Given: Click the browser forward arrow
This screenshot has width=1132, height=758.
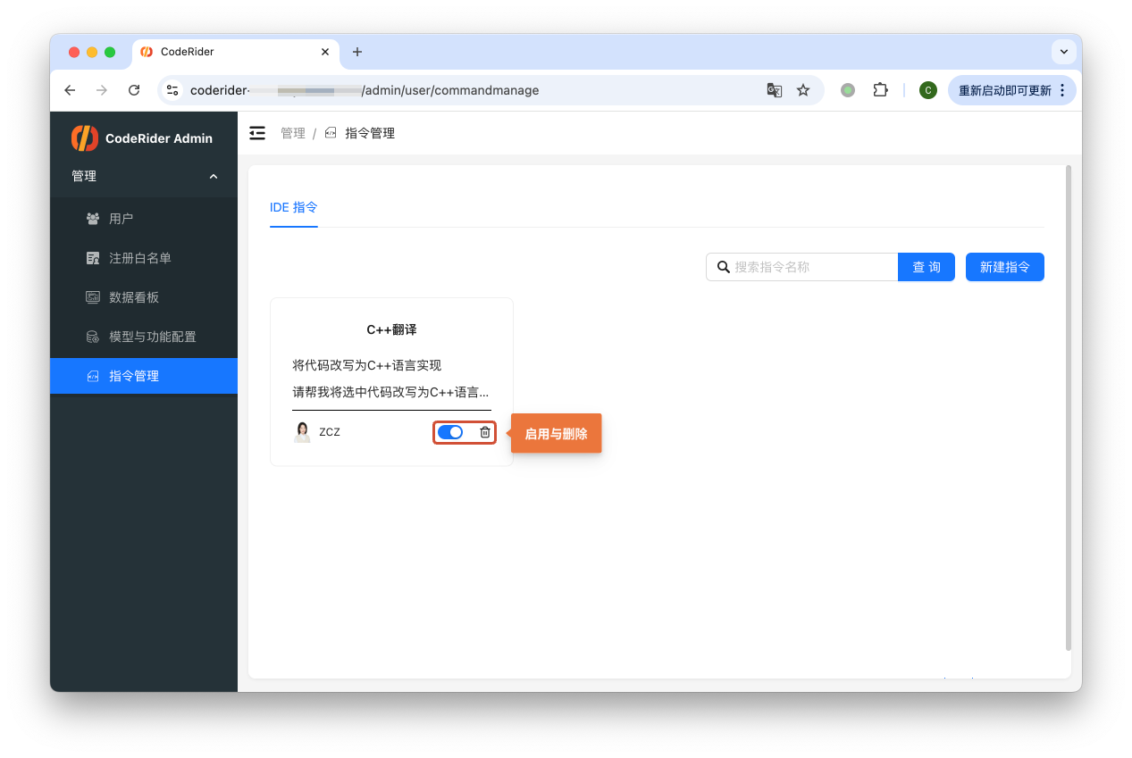Looking at the screenshot, I should click(102, 90).
